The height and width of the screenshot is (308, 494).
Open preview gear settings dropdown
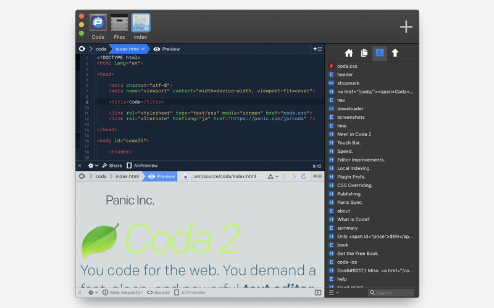tap(93, 293)
